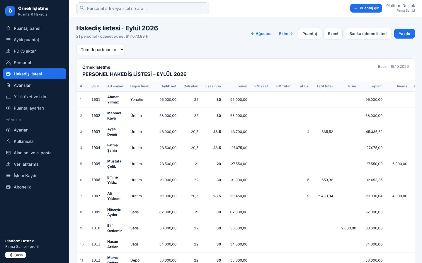The height and width of the screenshot is (263, 422).
Task: Click the Puantaj gir button
Action: [x=366, y=8]
